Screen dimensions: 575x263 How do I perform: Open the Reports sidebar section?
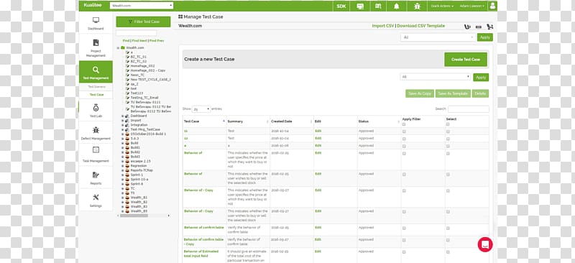96,177
